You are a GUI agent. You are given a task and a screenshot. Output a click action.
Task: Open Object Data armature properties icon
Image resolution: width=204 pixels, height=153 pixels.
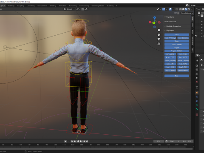[x=197, y=105]
